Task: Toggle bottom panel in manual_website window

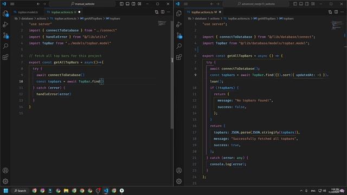Action: (x=127, y=4)
